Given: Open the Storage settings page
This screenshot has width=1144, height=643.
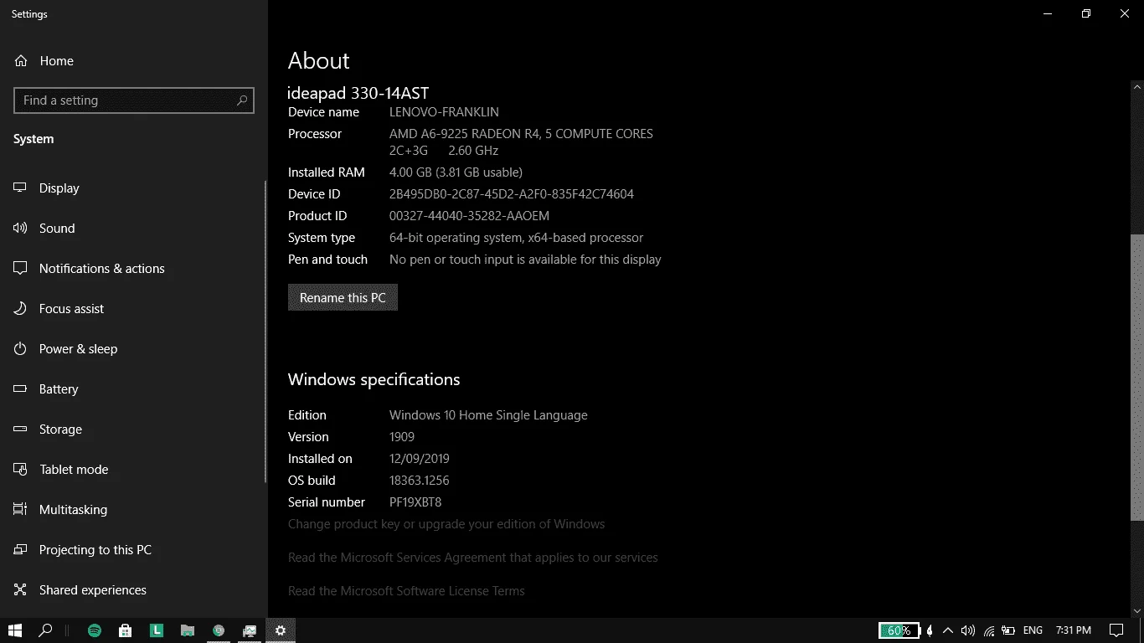Looking at the screenshot, I should point(134,430).
